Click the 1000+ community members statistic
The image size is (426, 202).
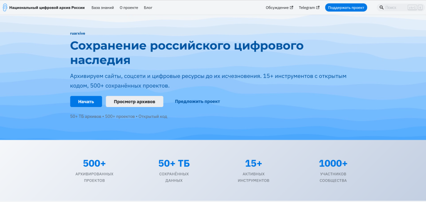333,163
